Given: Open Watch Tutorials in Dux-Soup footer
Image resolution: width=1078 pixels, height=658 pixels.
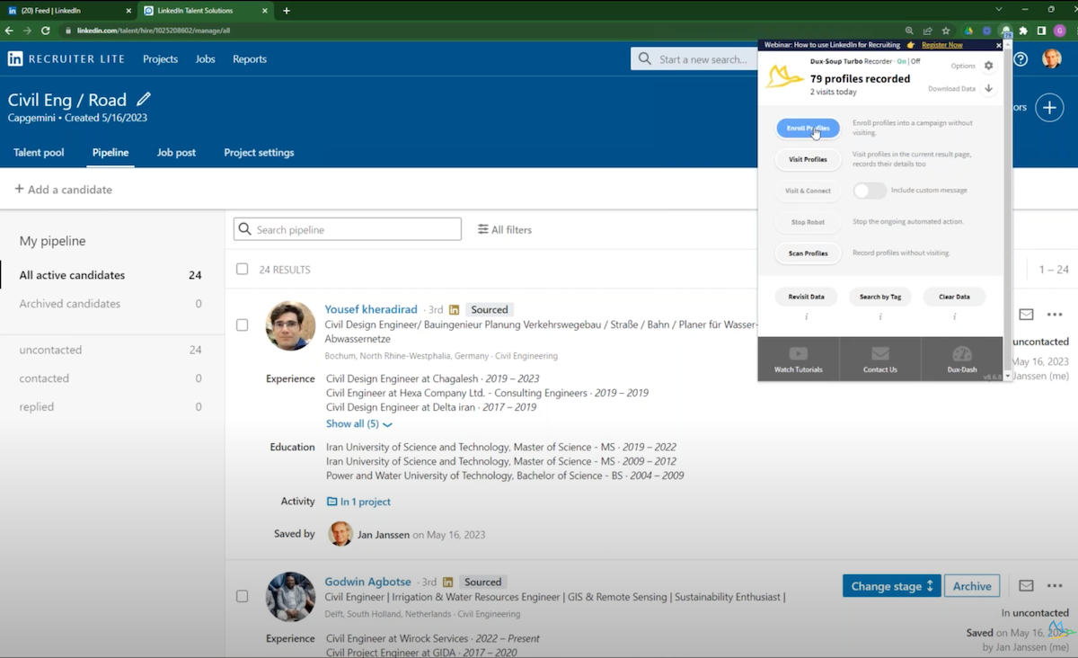Looking at the screenshot, I should [x=799, y=359].
